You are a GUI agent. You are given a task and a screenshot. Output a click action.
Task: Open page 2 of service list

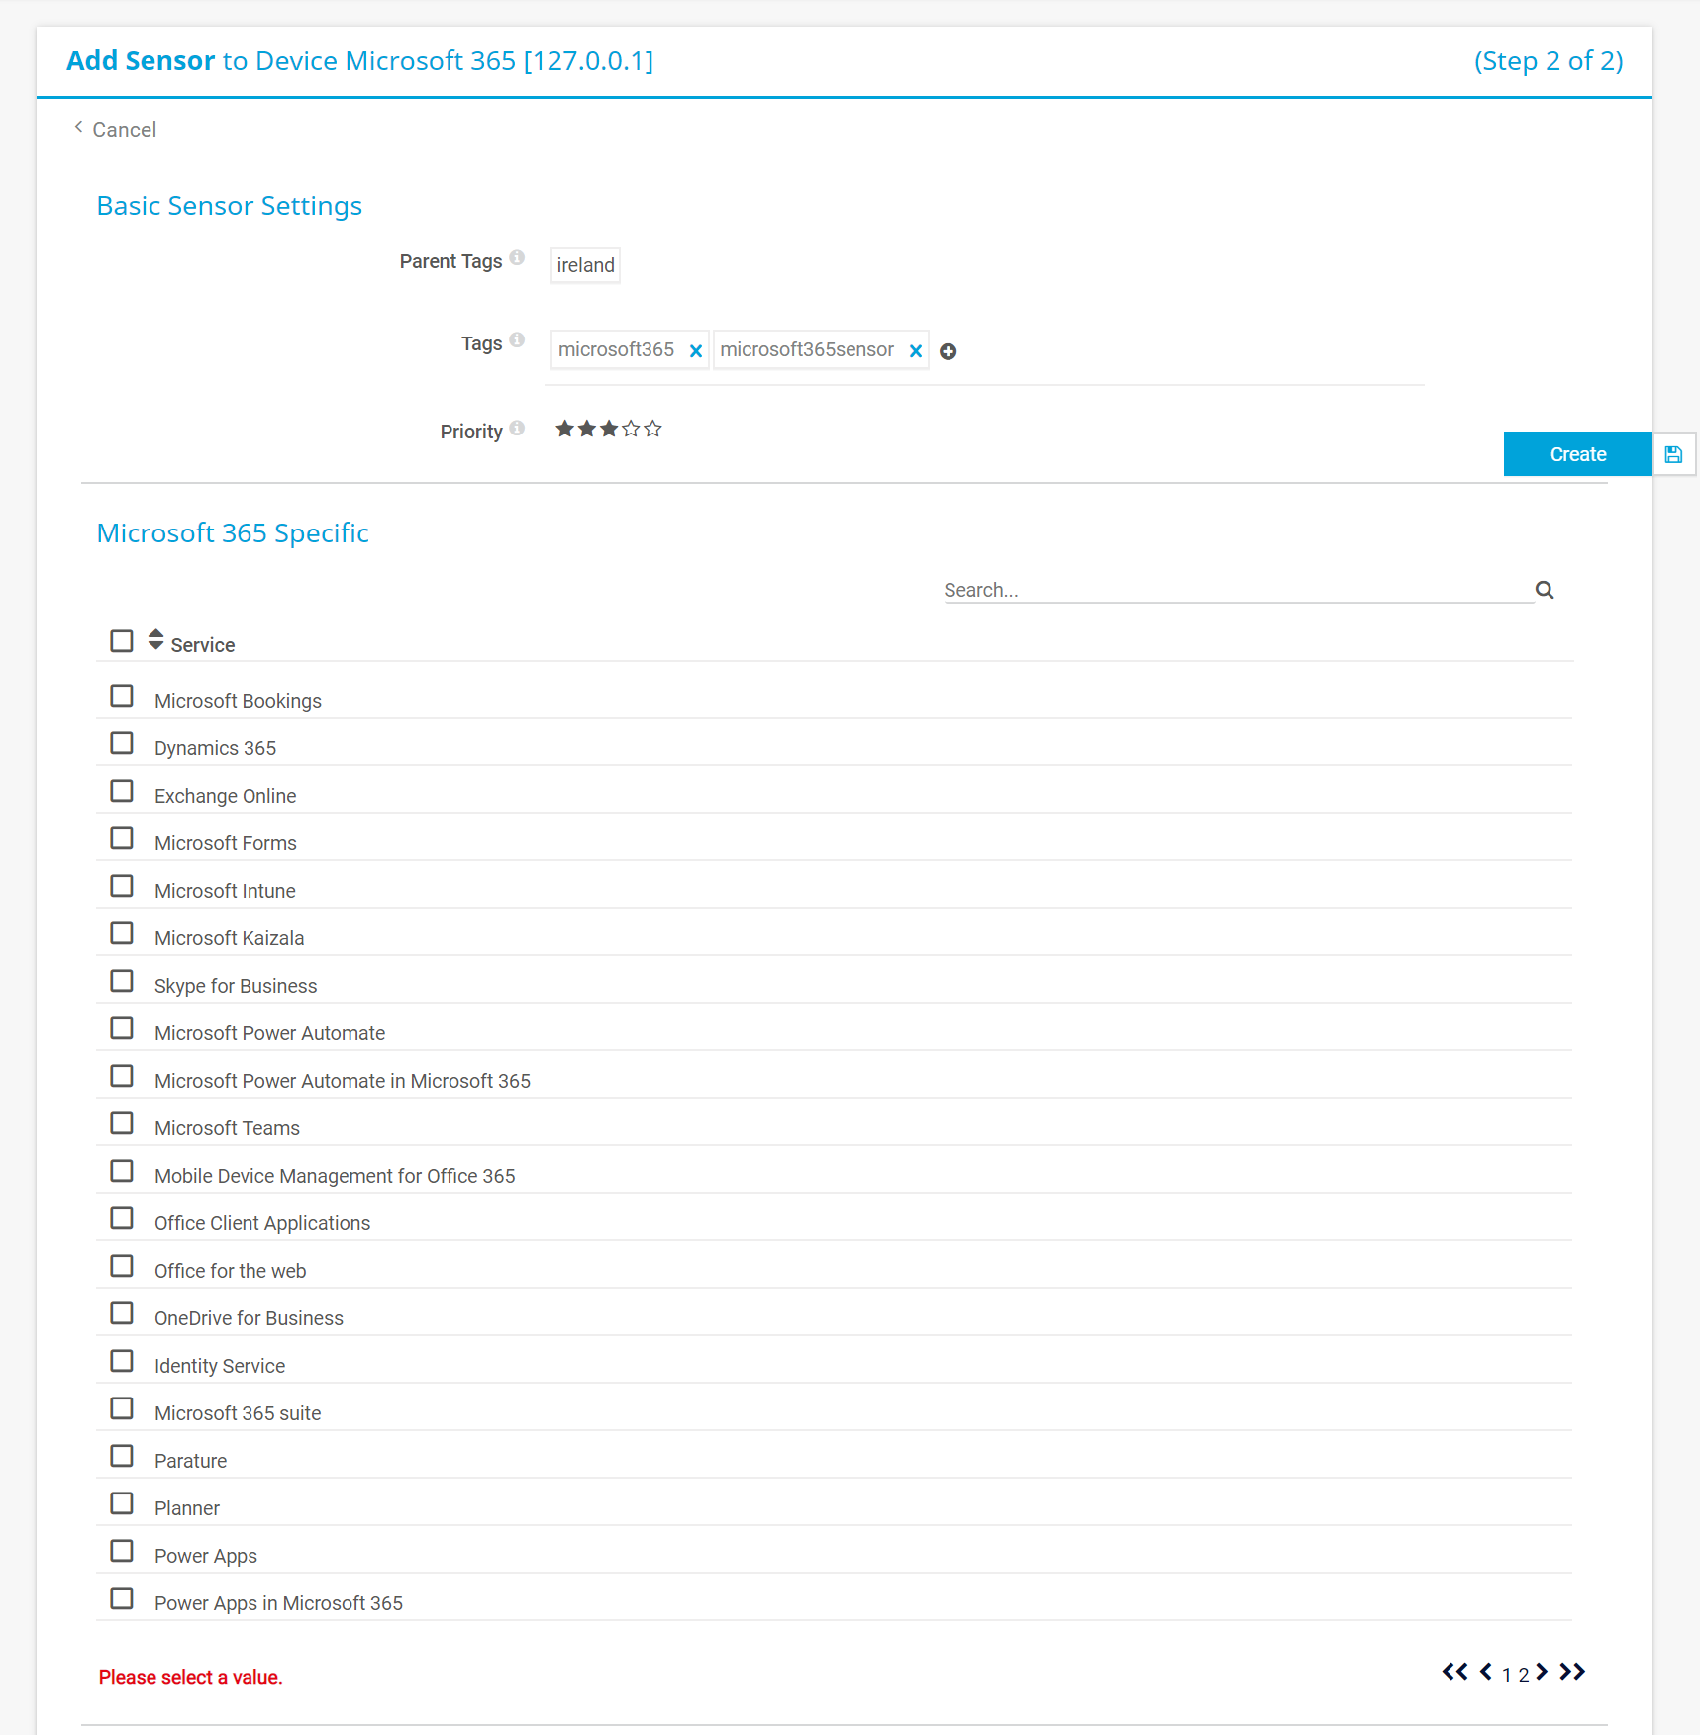(1523, 1675)
